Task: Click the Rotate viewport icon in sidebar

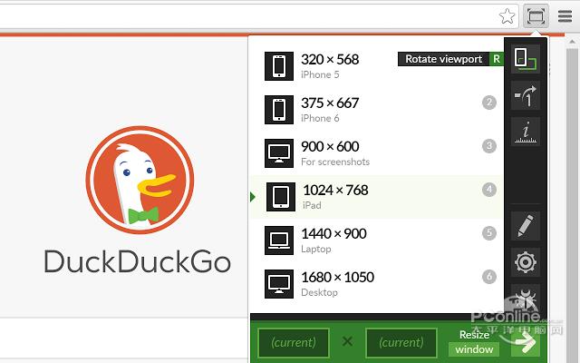Action: [526, 59]
